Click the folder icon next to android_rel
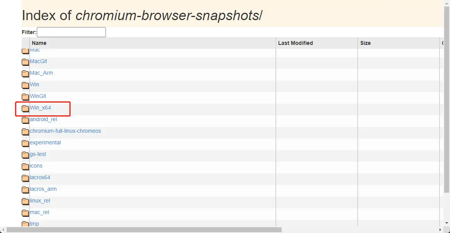Screen dimensions: 450x233 26,120
